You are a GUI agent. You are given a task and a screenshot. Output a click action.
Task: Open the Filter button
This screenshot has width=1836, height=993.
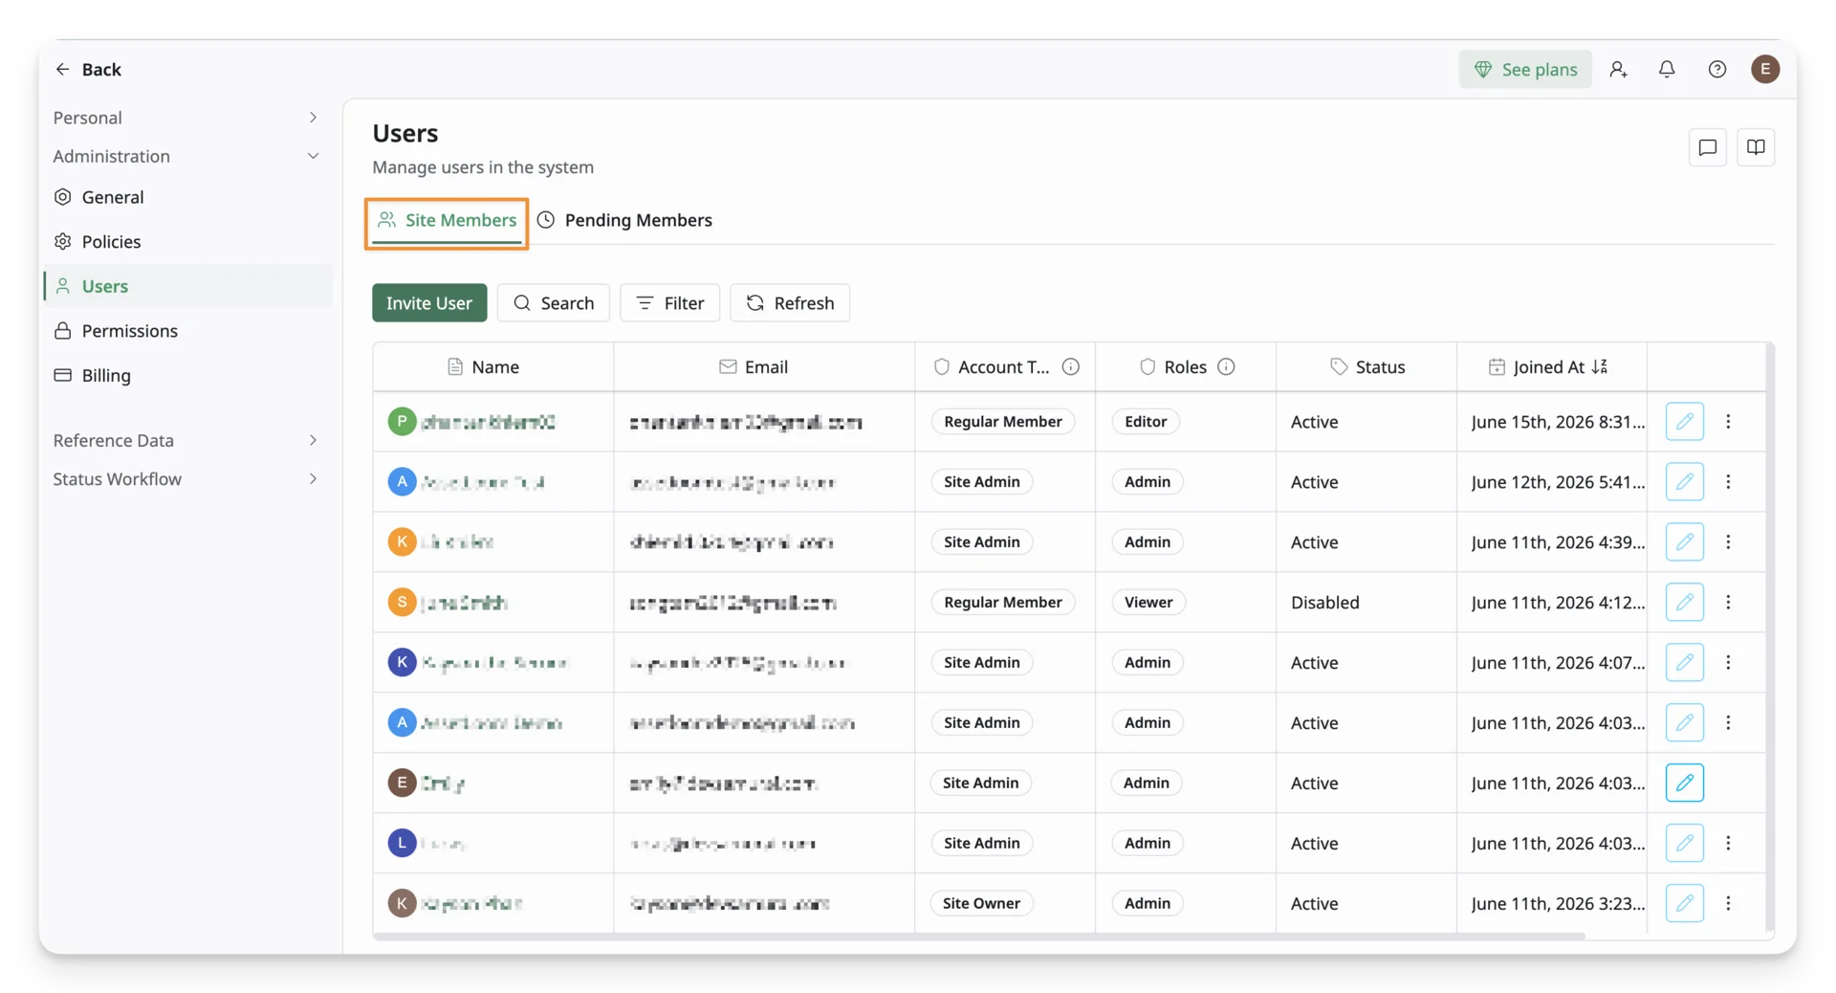(669, 302)
